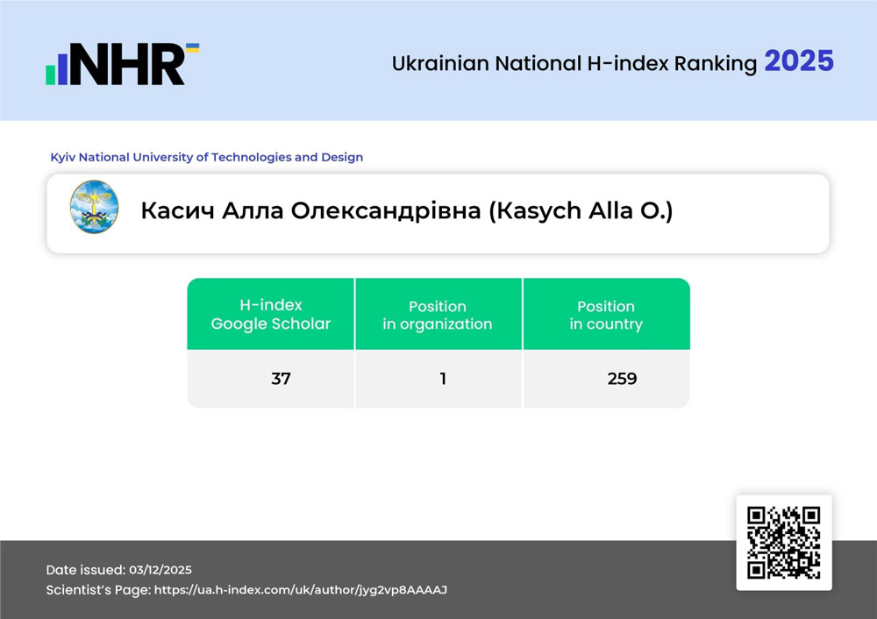Image resolution: width=877 pixels, height=619 pixels.
Task: Select the transliterated name Kasych Alla O.
Action: coord(580,212)
